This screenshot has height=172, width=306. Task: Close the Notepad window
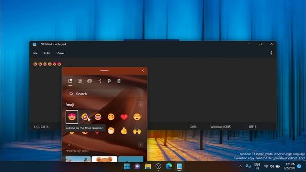click(271, 44)
